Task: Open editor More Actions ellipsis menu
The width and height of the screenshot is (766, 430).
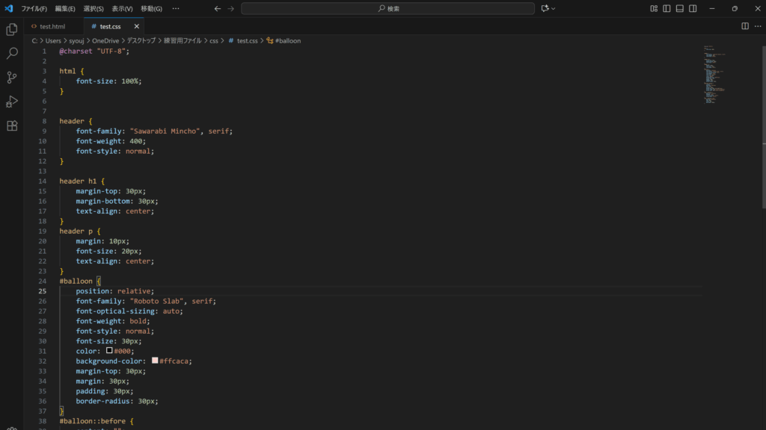Action: point(757,26)
